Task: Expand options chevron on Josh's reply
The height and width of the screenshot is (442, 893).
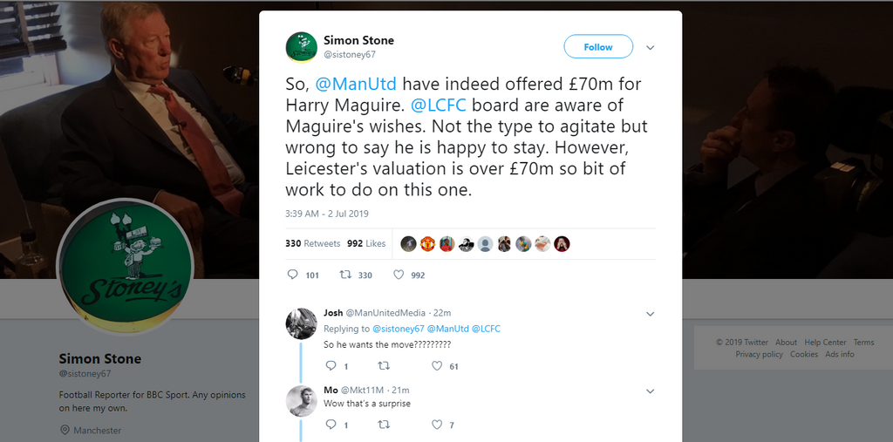Action: click(x=650, y=313)
